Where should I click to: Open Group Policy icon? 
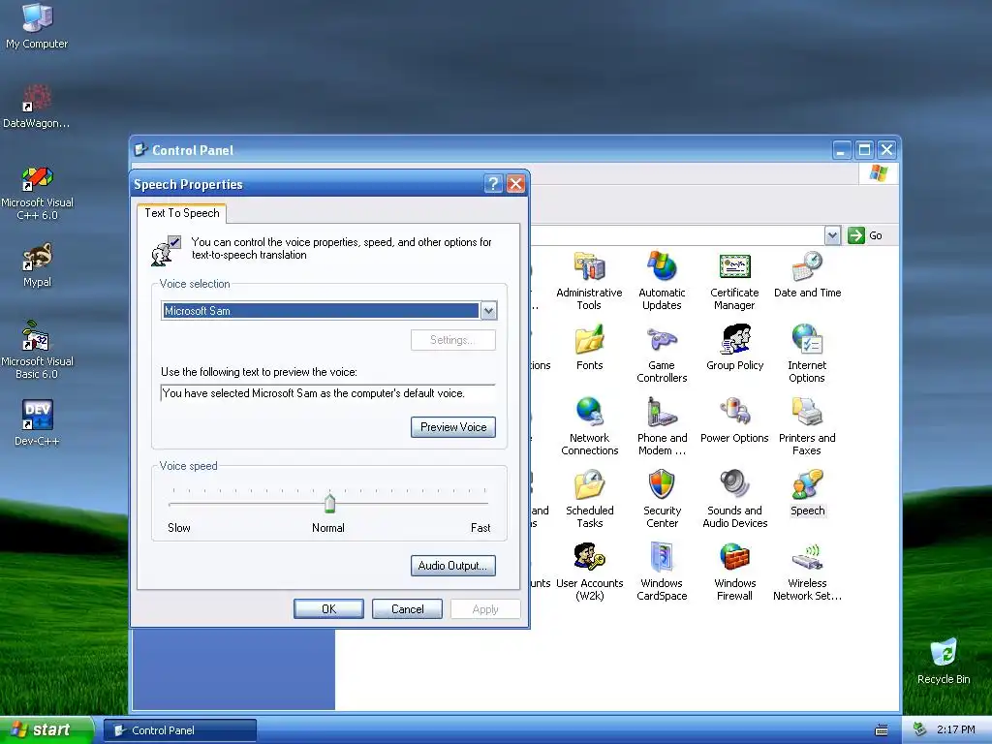(x=735, y=348)
